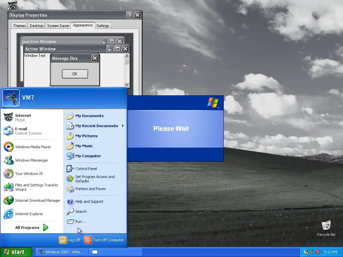Launch Internet Download Manager
343x257 pixels.
32,200
